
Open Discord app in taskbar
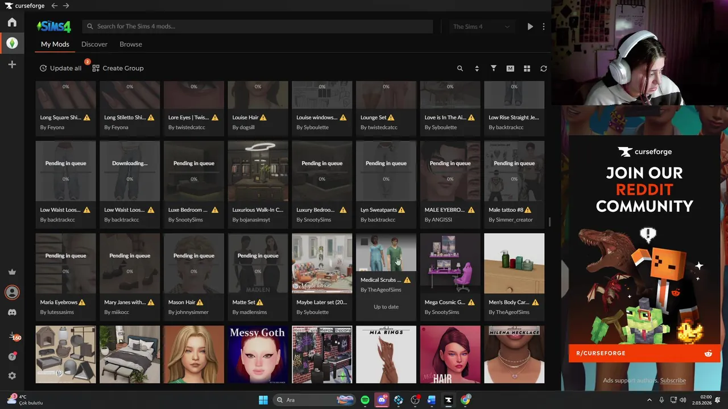[382, 400]
